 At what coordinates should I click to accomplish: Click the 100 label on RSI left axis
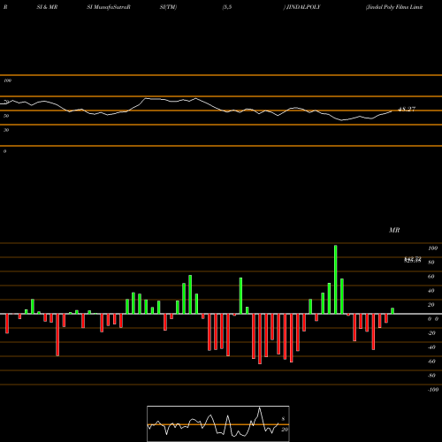[7, 80]
